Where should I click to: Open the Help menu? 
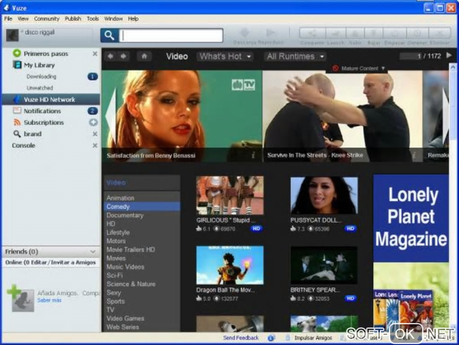point(133,19)
